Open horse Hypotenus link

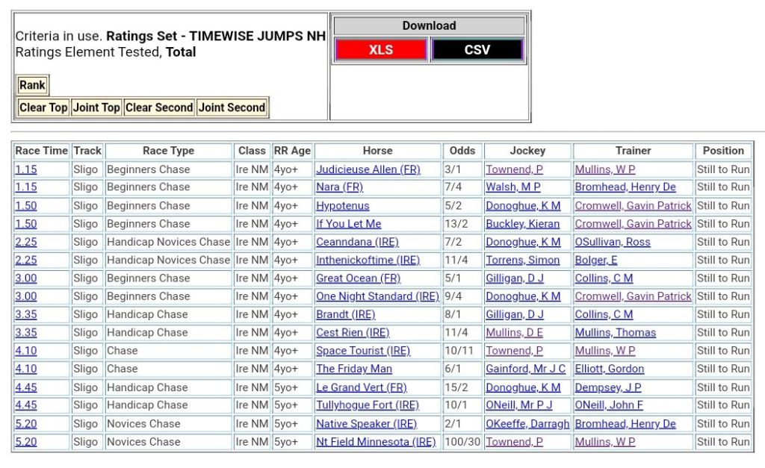[342, 205]
